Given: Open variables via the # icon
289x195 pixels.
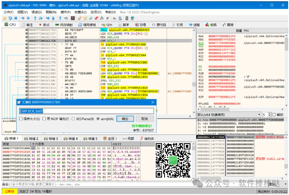Looking at the screenshot, I should (x=107, y=18).
